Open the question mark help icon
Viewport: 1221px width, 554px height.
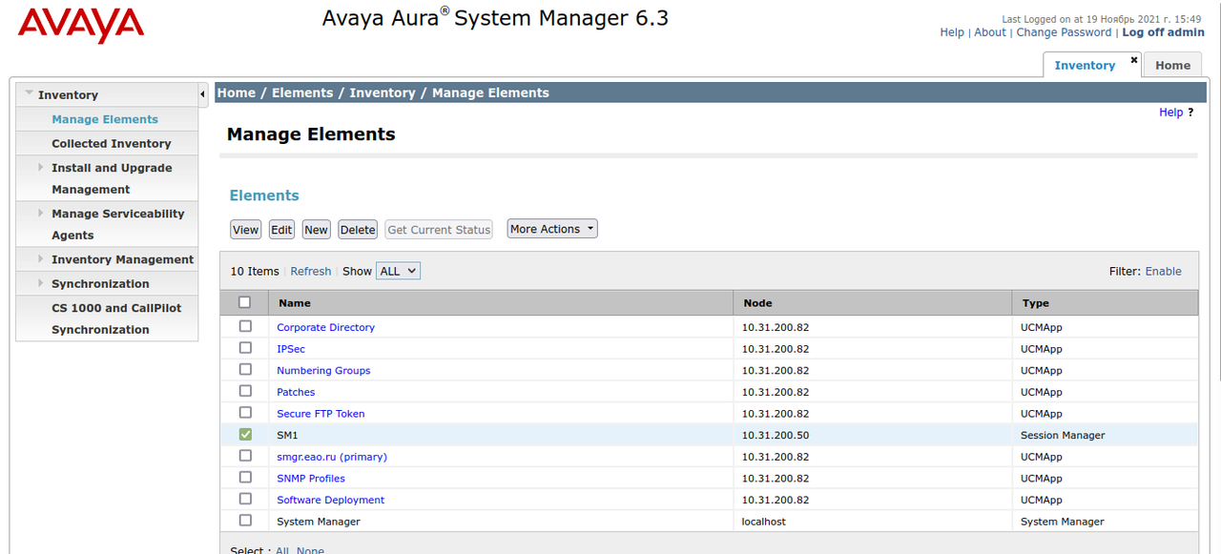1190,113
